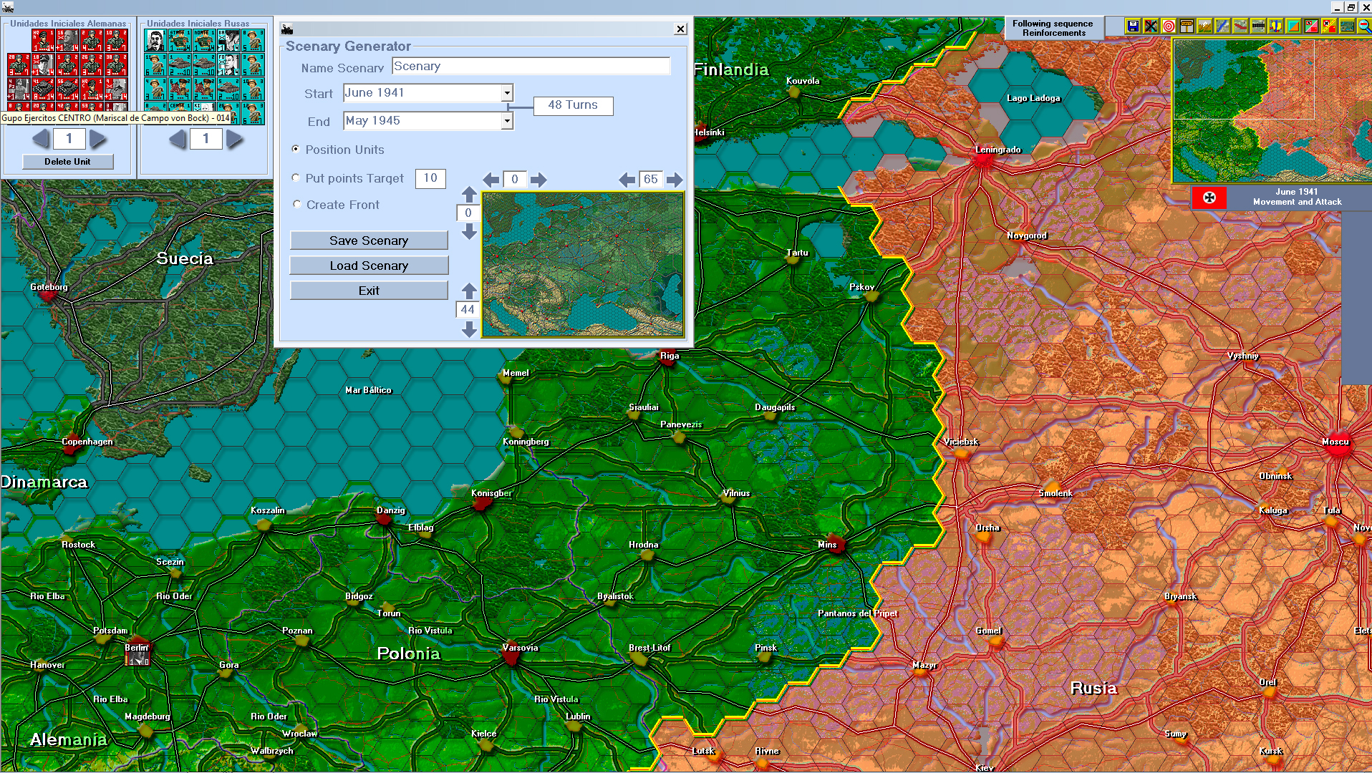1372x773 pixels.
Task: Click the right arrow next to the 65 value
Action: coord(674,180)
